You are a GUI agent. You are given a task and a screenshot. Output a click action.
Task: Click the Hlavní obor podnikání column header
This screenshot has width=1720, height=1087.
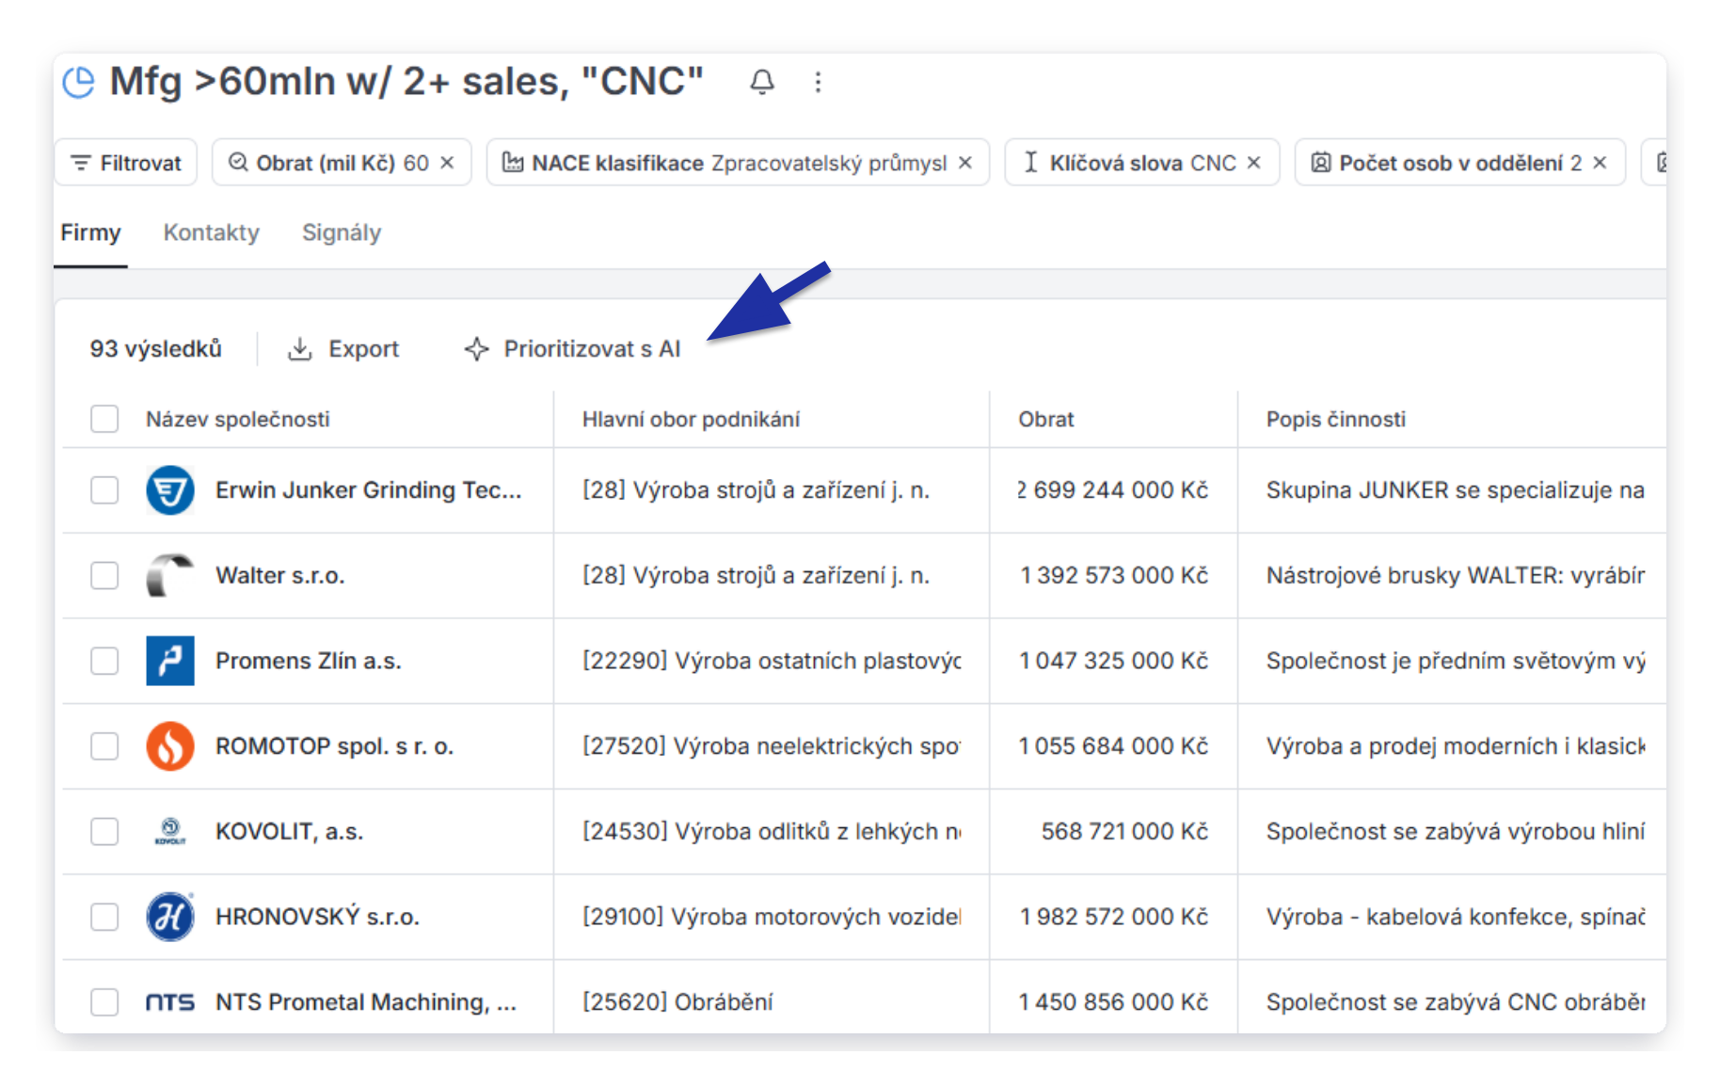(x=691, y=419)
